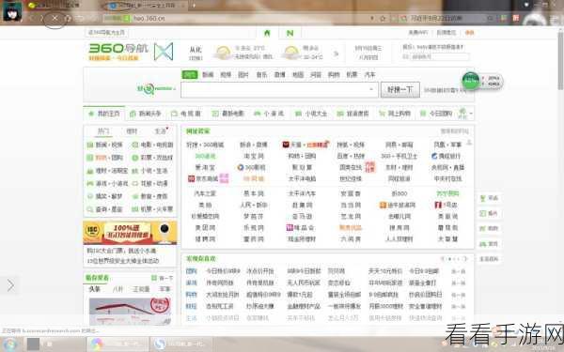The image size is (564, 352).
Task: Open the 电影·电视剧 category icon
Action: (x=134, y=145)
